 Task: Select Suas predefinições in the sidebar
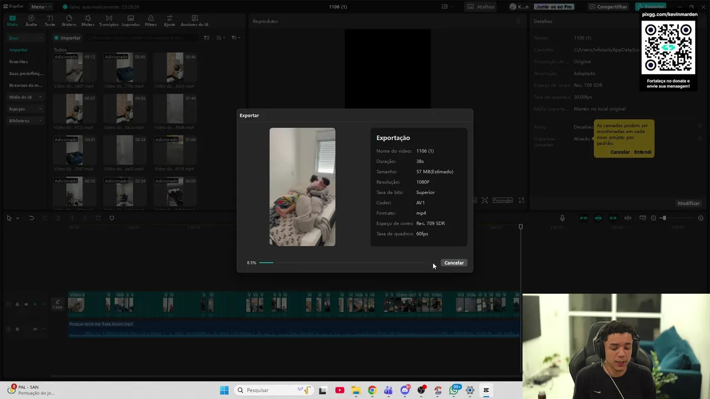(26, 73)
